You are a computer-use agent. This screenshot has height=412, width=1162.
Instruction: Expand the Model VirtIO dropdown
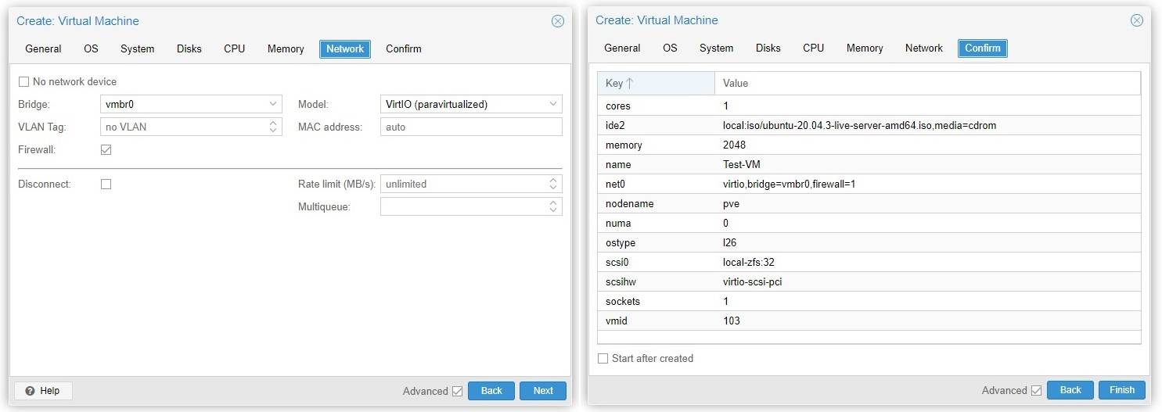tap(553, 104)
